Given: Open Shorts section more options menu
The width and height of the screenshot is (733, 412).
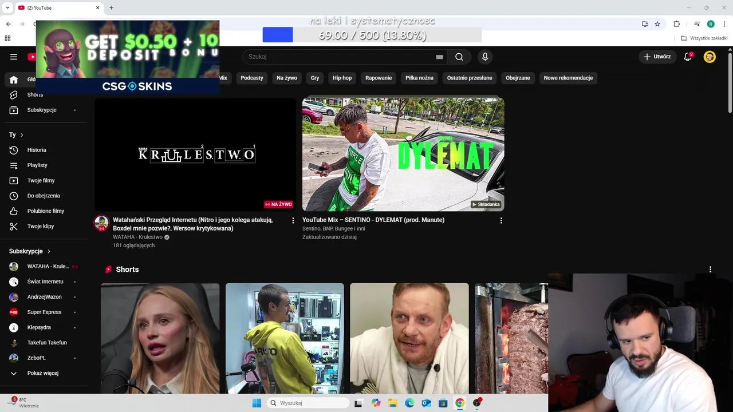Looking at the screenshot, I should 710,270.
